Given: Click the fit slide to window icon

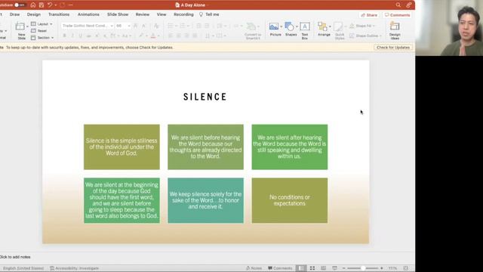Looking at the screenshot, I should point(406,268).
